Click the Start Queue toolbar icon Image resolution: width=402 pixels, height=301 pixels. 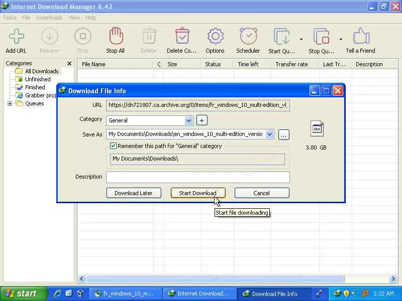pos(281,37)
